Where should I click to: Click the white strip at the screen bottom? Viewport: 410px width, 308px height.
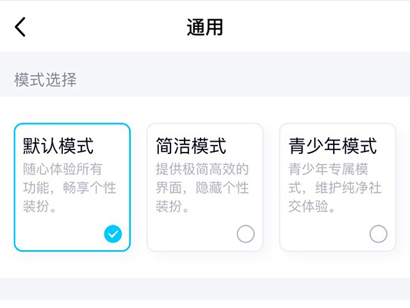click(x=205, y=303)
